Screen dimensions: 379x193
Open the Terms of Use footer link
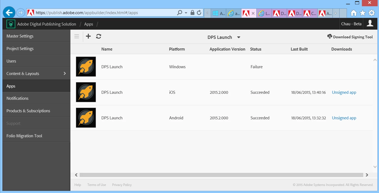(97, 185)
